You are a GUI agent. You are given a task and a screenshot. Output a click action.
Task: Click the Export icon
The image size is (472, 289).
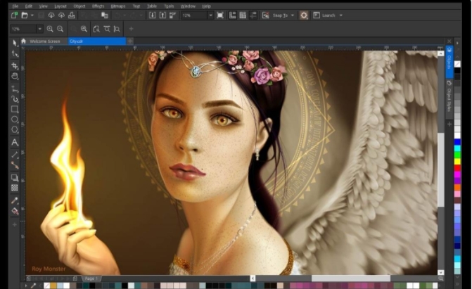point(162,15)
